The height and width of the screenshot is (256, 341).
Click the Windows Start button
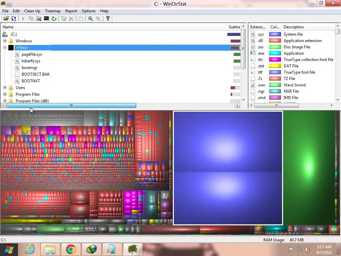pyautogui.click(x=9, y=249)
